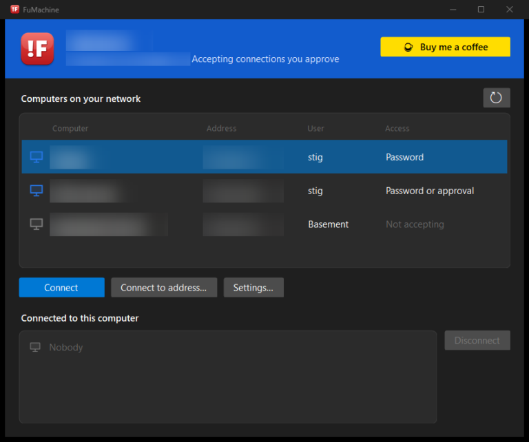529x442 pixels.
Task: Click the FuMachine title bar app icon
Action: click(x=14, y=10)
